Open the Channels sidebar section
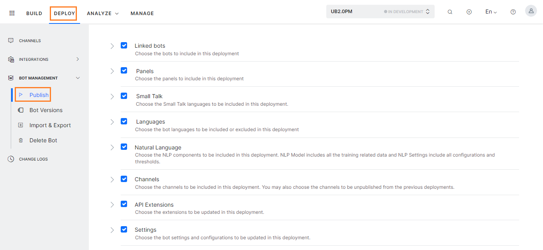Screen dimensions: 543x250 tap(29, 40)
